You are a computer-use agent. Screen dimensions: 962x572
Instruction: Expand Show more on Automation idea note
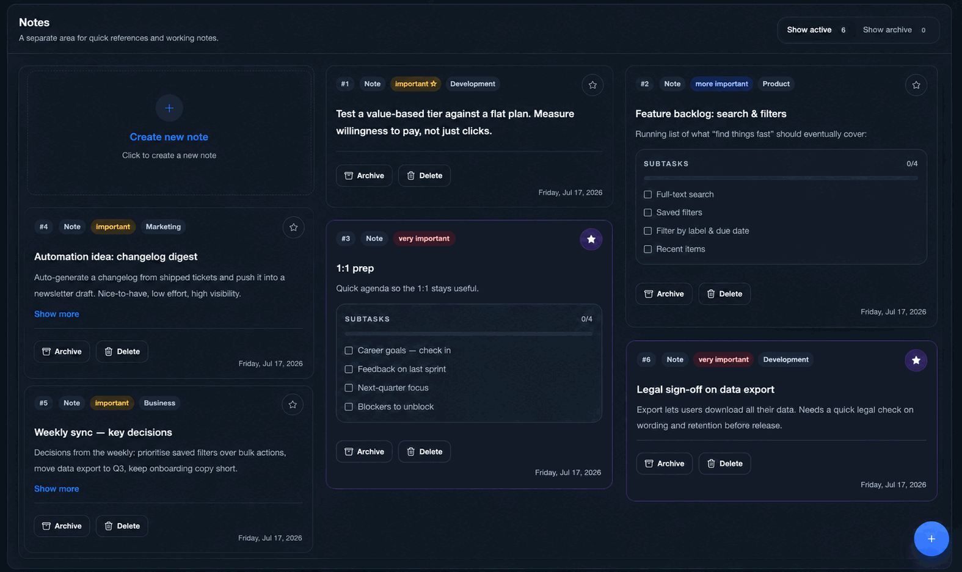point(56,314)
